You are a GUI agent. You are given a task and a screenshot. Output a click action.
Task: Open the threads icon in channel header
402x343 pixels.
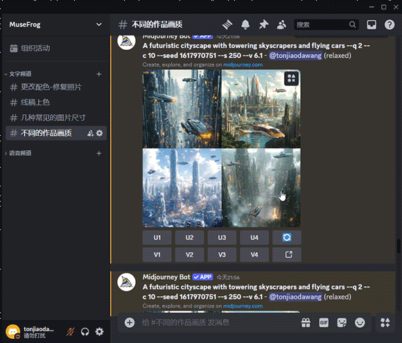click(x=227, y=25)
